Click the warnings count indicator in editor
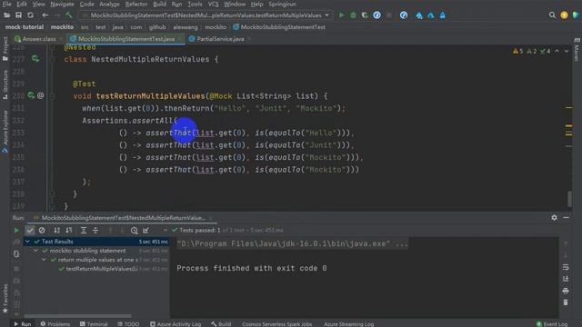Image resolution: width=582 pixels, height=327 pixels. (518, 51)
